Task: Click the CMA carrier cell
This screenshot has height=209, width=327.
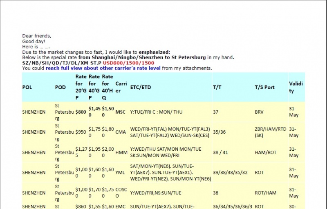Action: pyautogui.click(x=121, y=132)
